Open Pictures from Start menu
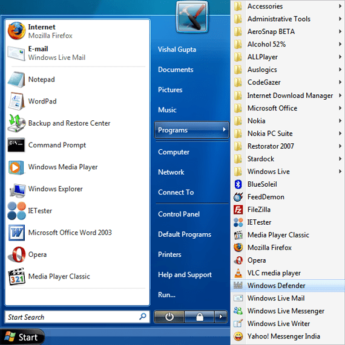Viewport: 345px width, 345px height. tap(170, 90)
